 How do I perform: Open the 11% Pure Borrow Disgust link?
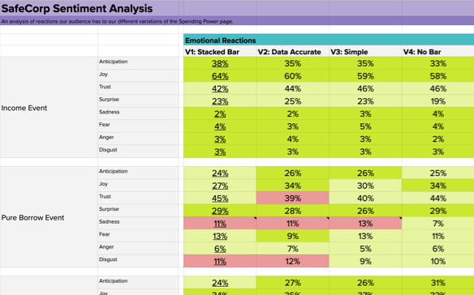tap(220, 262)
